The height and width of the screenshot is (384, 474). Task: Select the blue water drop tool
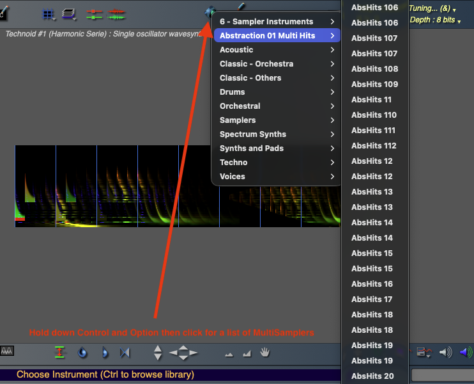(82, 353)
